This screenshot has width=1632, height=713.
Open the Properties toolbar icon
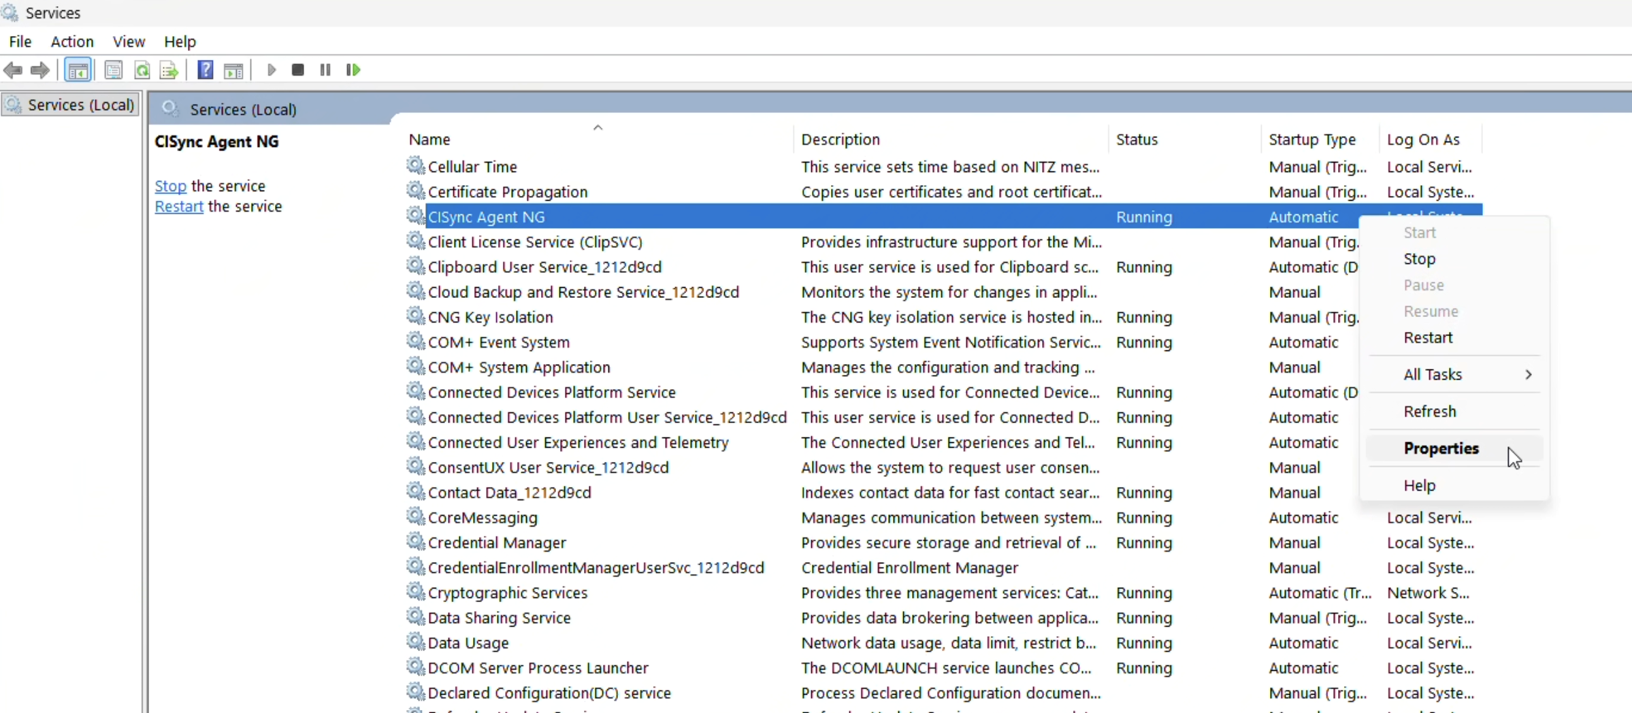click(x=114, y=70)
